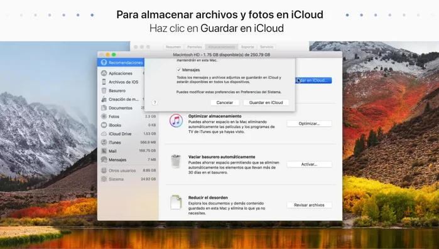This screenshot has height=249, width=439.
Task: Select Mail size 168.75 GB
Action: [147, 151]
